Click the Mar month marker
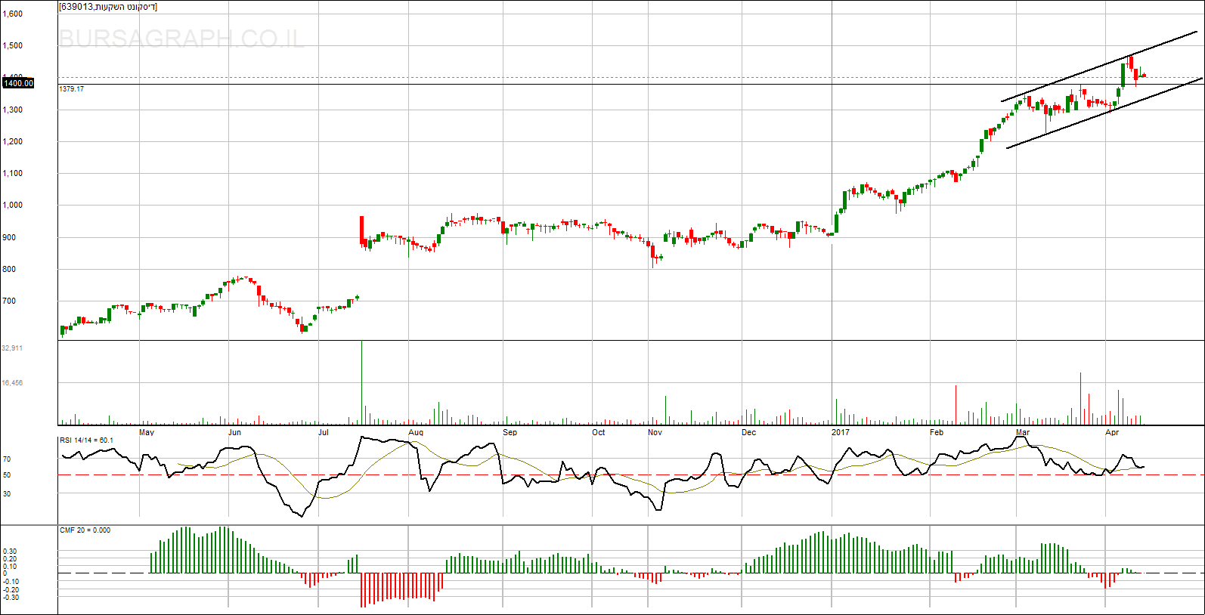This screenshot has width=1205, height=615. [x=1023, y=433]
